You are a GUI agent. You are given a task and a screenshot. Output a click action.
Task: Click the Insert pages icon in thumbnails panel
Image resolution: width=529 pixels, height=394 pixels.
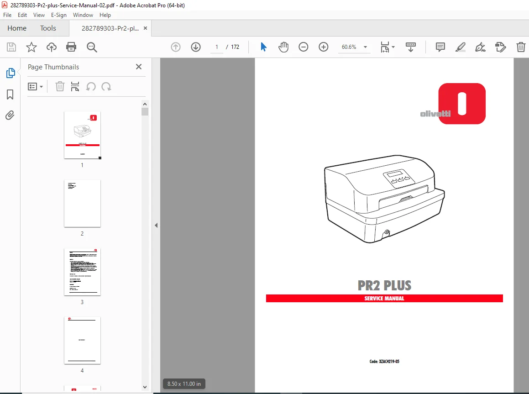click(75, 87)
